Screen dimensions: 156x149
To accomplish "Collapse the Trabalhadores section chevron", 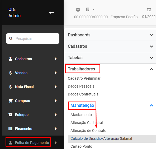I will [x=152, y=69].
